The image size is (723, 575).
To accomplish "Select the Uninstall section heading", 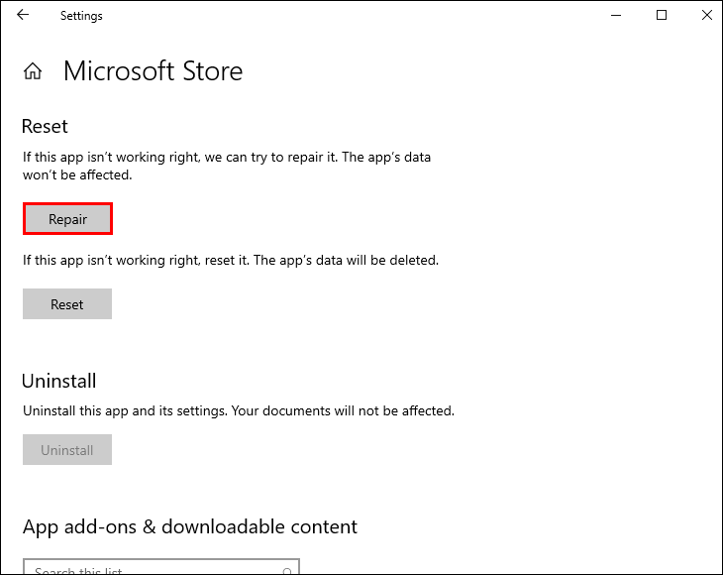I will [59, 381].
